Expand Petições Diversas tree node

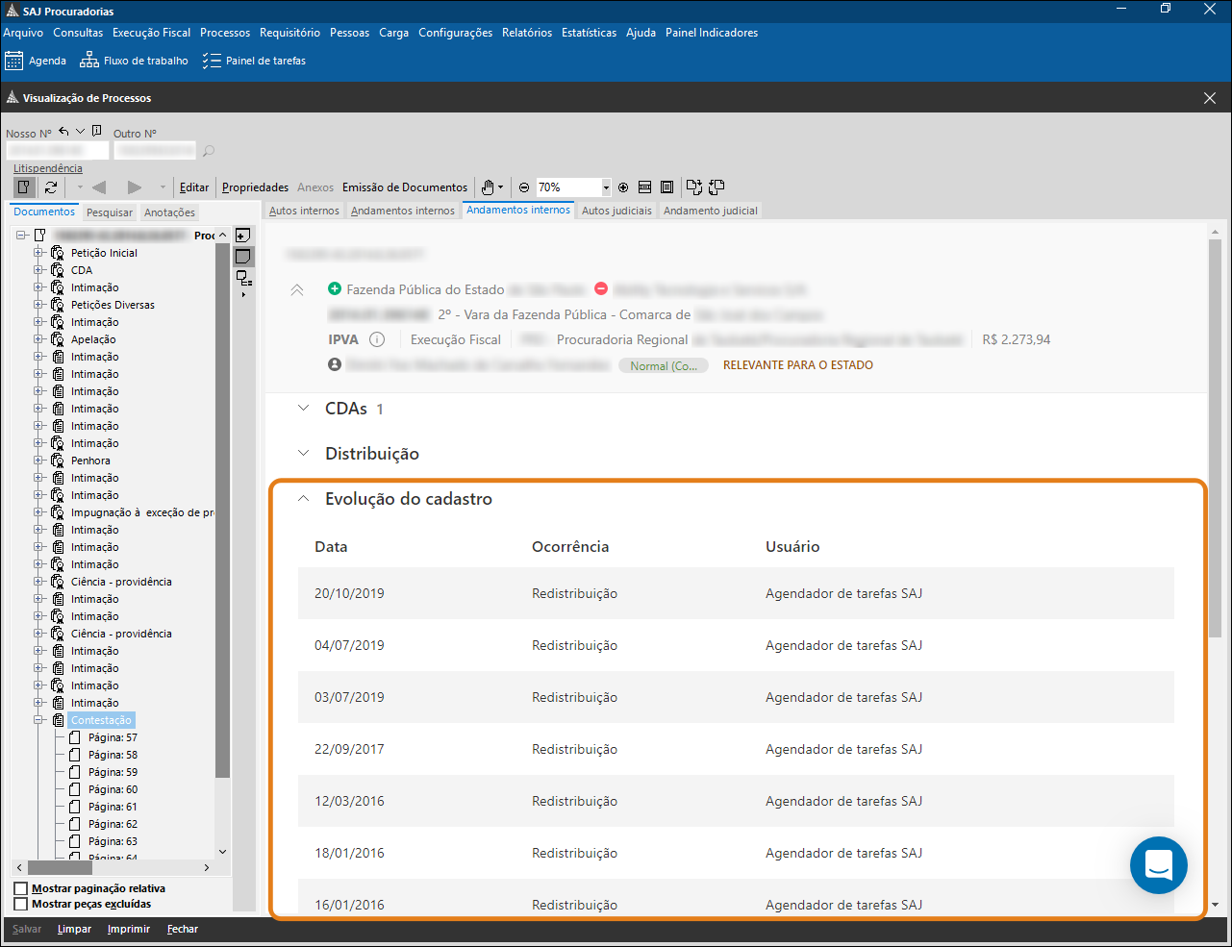tap(39, 305)
